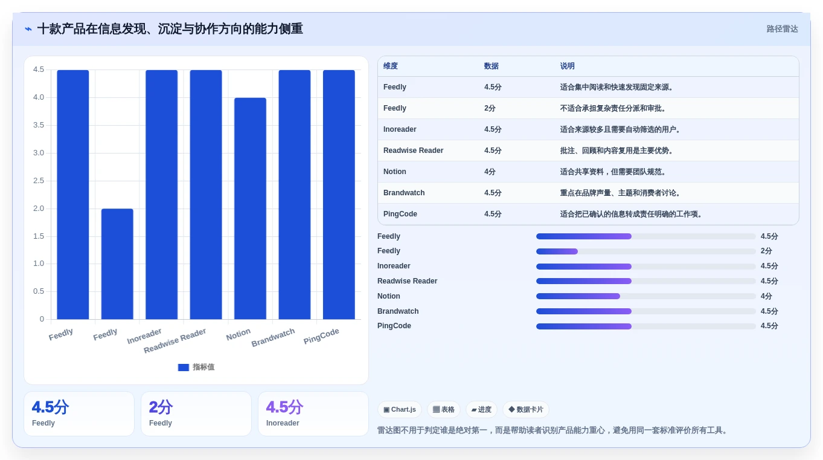The height and width of the screenshot is (460, 823).
Task: Click the PingCode bar in the chart
Action: (339, 195)
